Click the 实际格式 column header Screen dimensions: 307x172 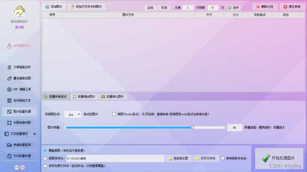click(260, 15)
